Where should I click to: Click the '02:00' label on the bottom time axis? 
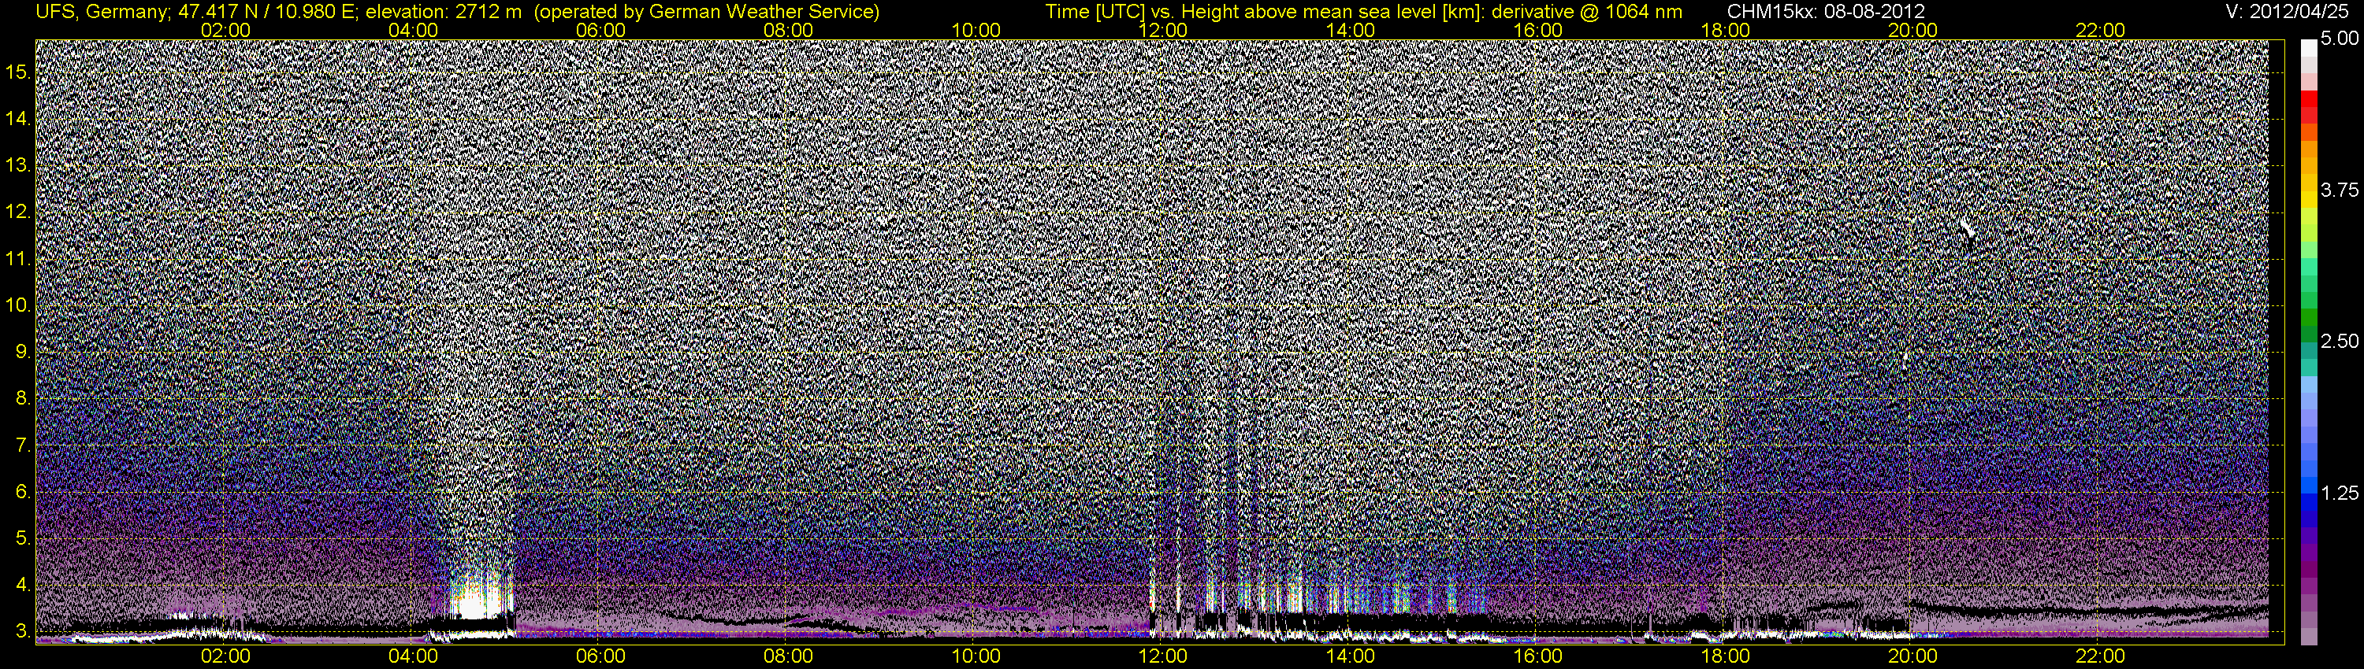(x=225, y=656)
